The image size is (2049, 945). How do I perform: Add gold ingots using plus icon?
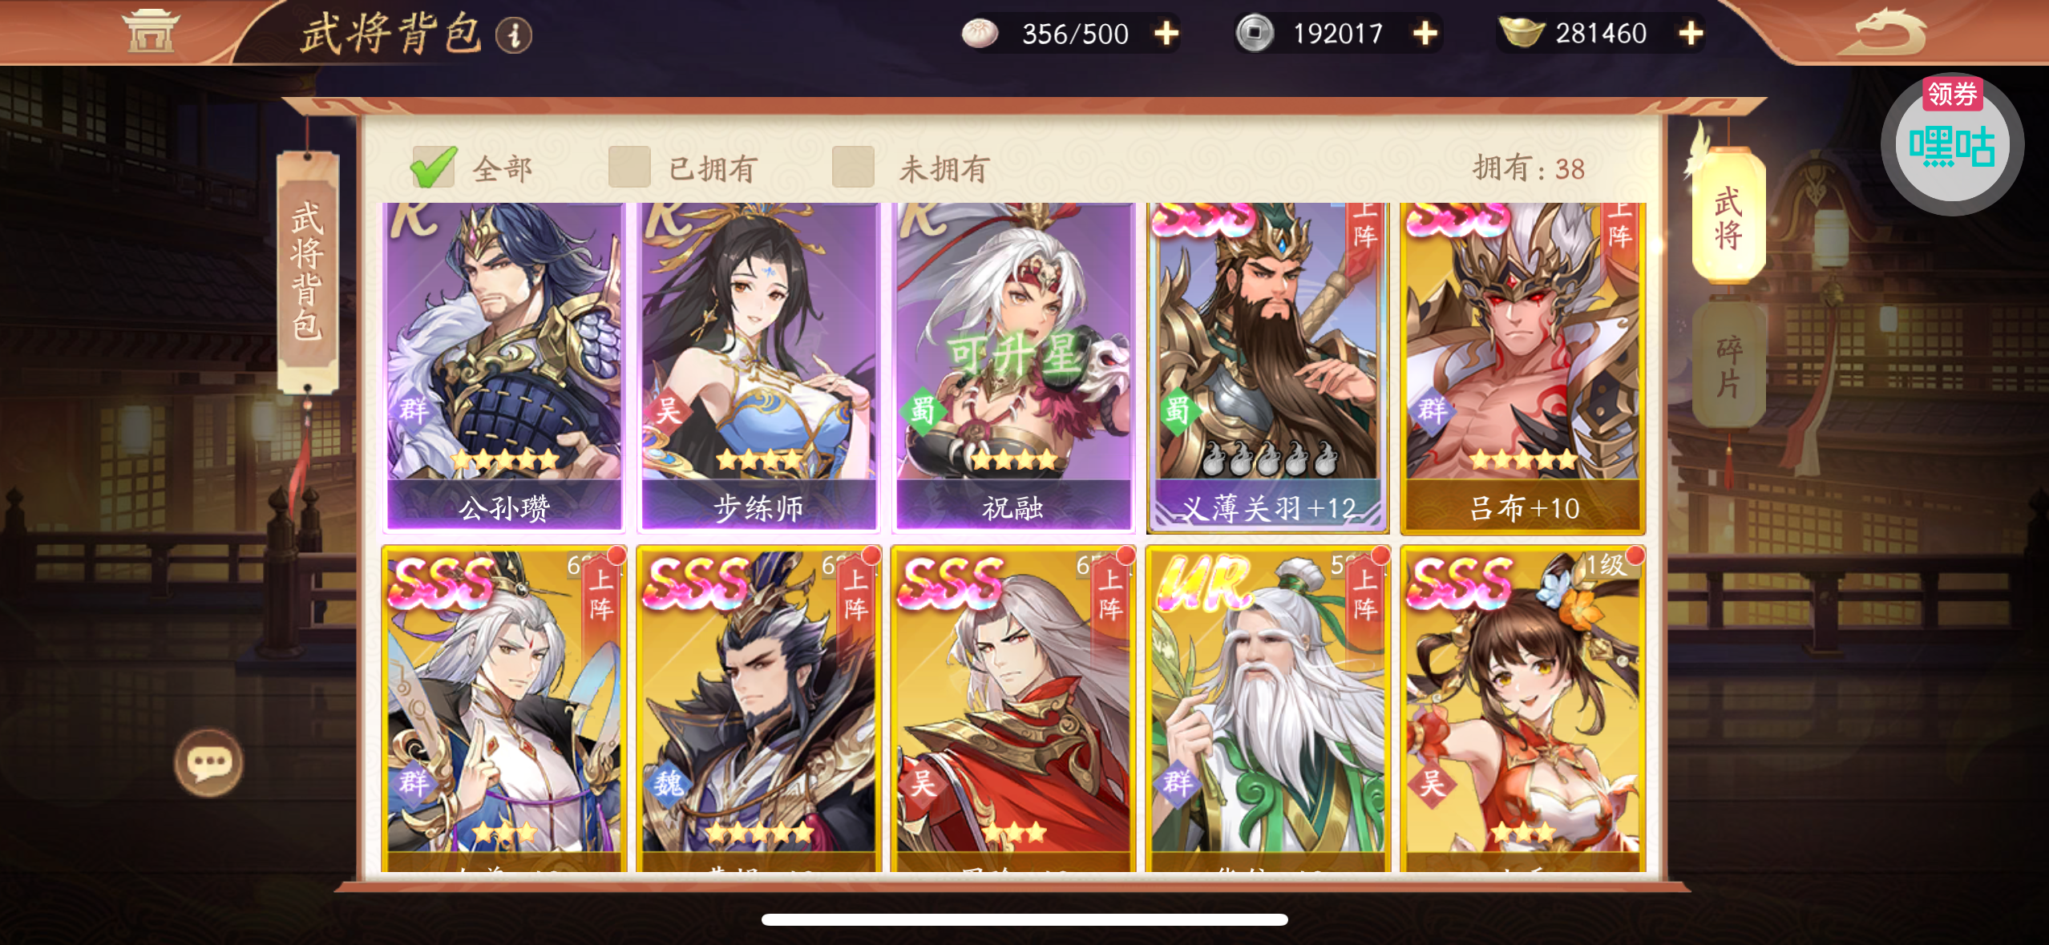point(1691,34)
